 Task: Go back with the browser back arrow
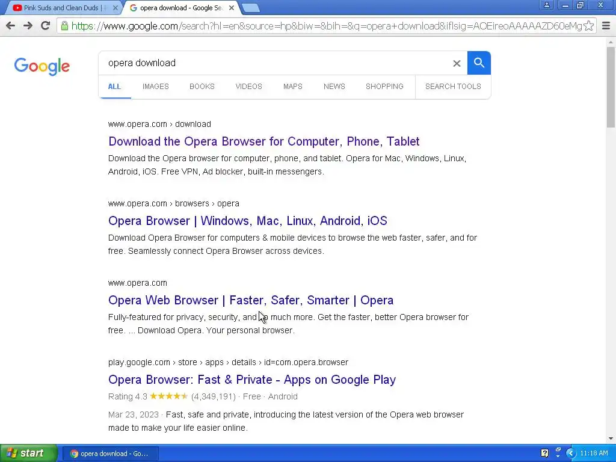coord(11,26)
